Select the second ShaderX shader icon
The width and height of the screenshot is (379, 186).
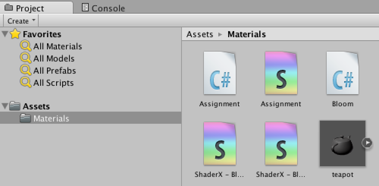281,143
